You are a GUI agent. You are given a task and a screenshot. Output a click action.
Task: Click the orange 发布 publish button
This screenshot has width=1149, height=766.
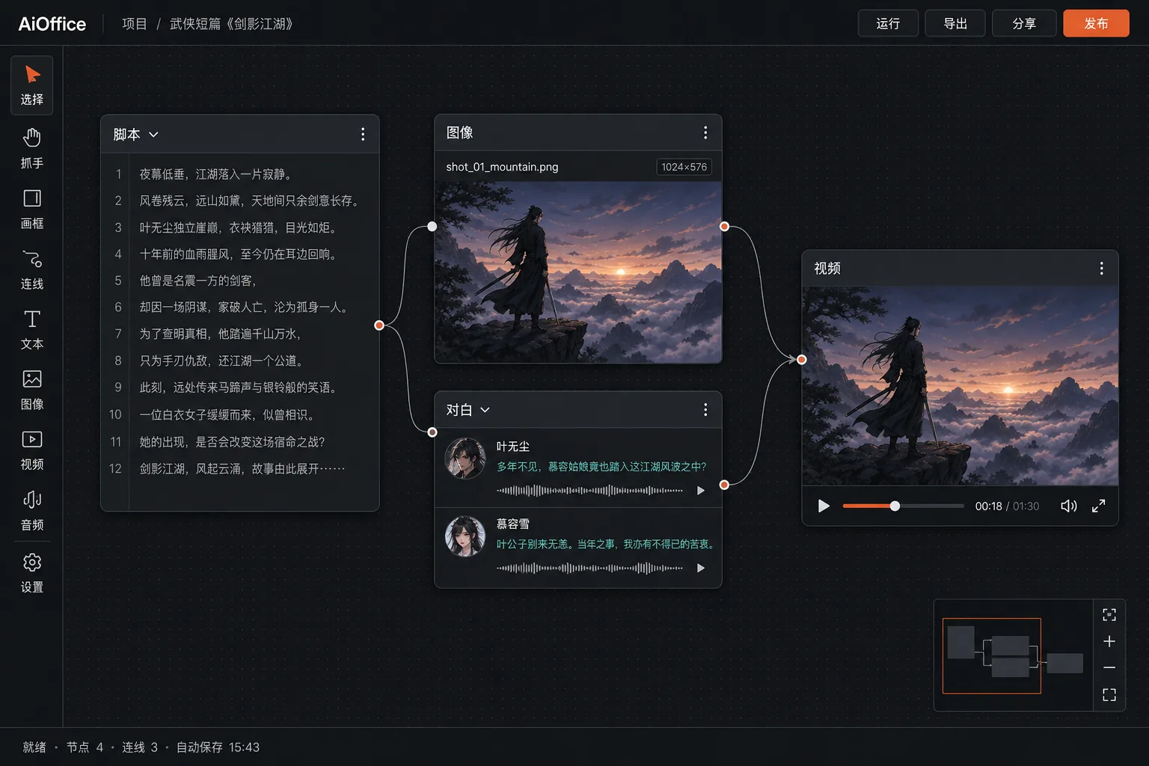(1096, 23)
